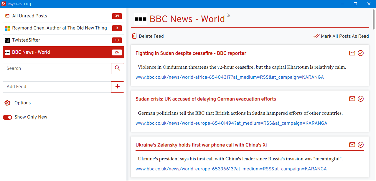Maximize the RoyalPro window
The height and width of the screenshot is (181, 376).
[x=355, y=4]
